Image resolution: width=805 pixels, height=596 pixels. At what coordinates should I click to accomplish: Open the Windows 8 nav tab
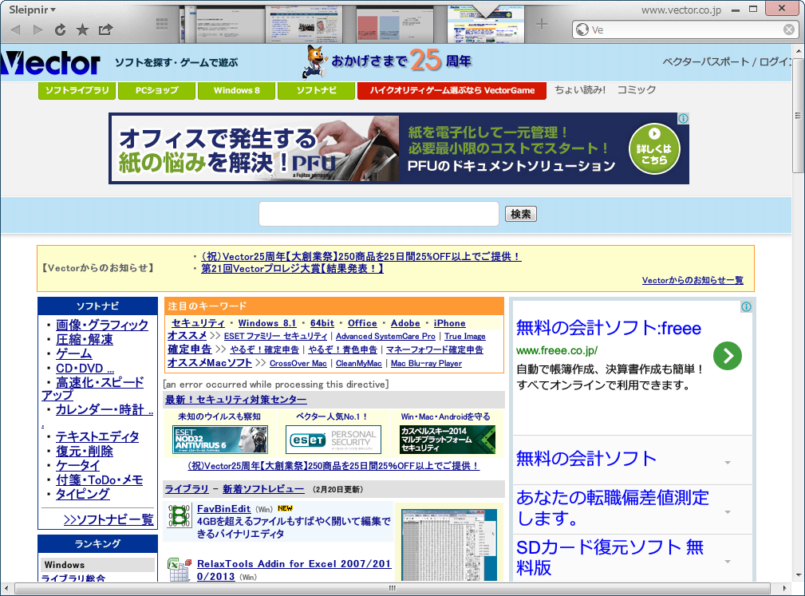[x=237, y=90]
